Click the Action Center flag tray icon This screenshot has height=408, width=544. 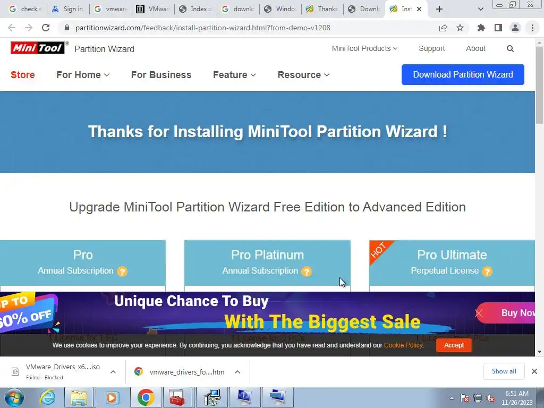coord(465,398)
